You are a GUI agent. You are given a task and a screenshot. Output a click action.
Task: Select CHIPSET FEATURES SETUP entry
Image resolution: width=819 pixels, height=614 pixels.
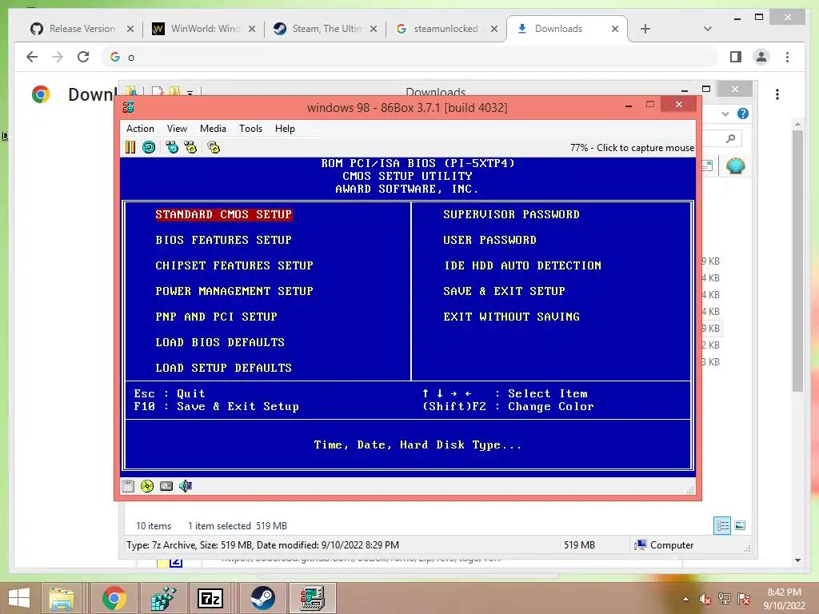click(x=234, y=265)
